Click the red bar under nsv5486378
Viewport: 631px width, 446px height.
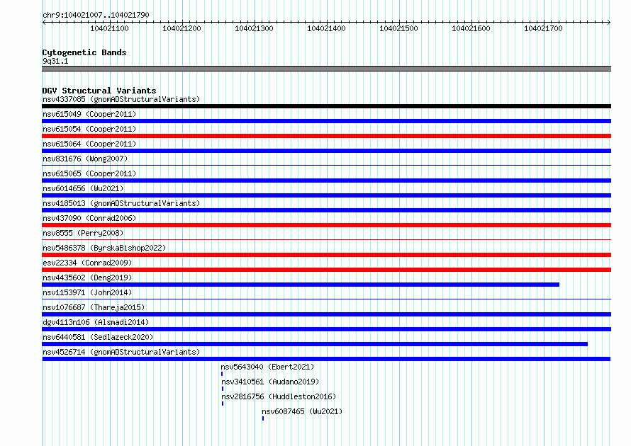pos(326,255)
